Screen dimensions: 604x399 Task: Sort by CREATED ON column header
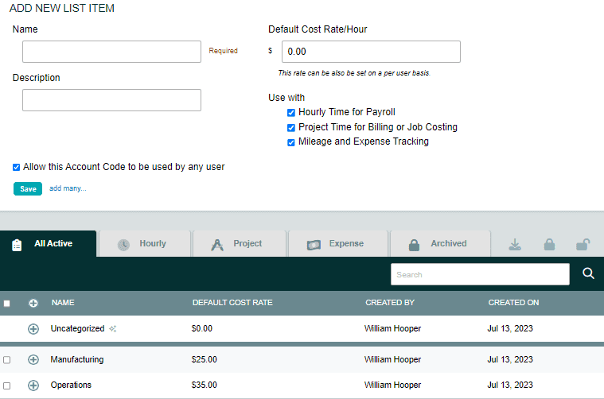[x=513, y=303]
